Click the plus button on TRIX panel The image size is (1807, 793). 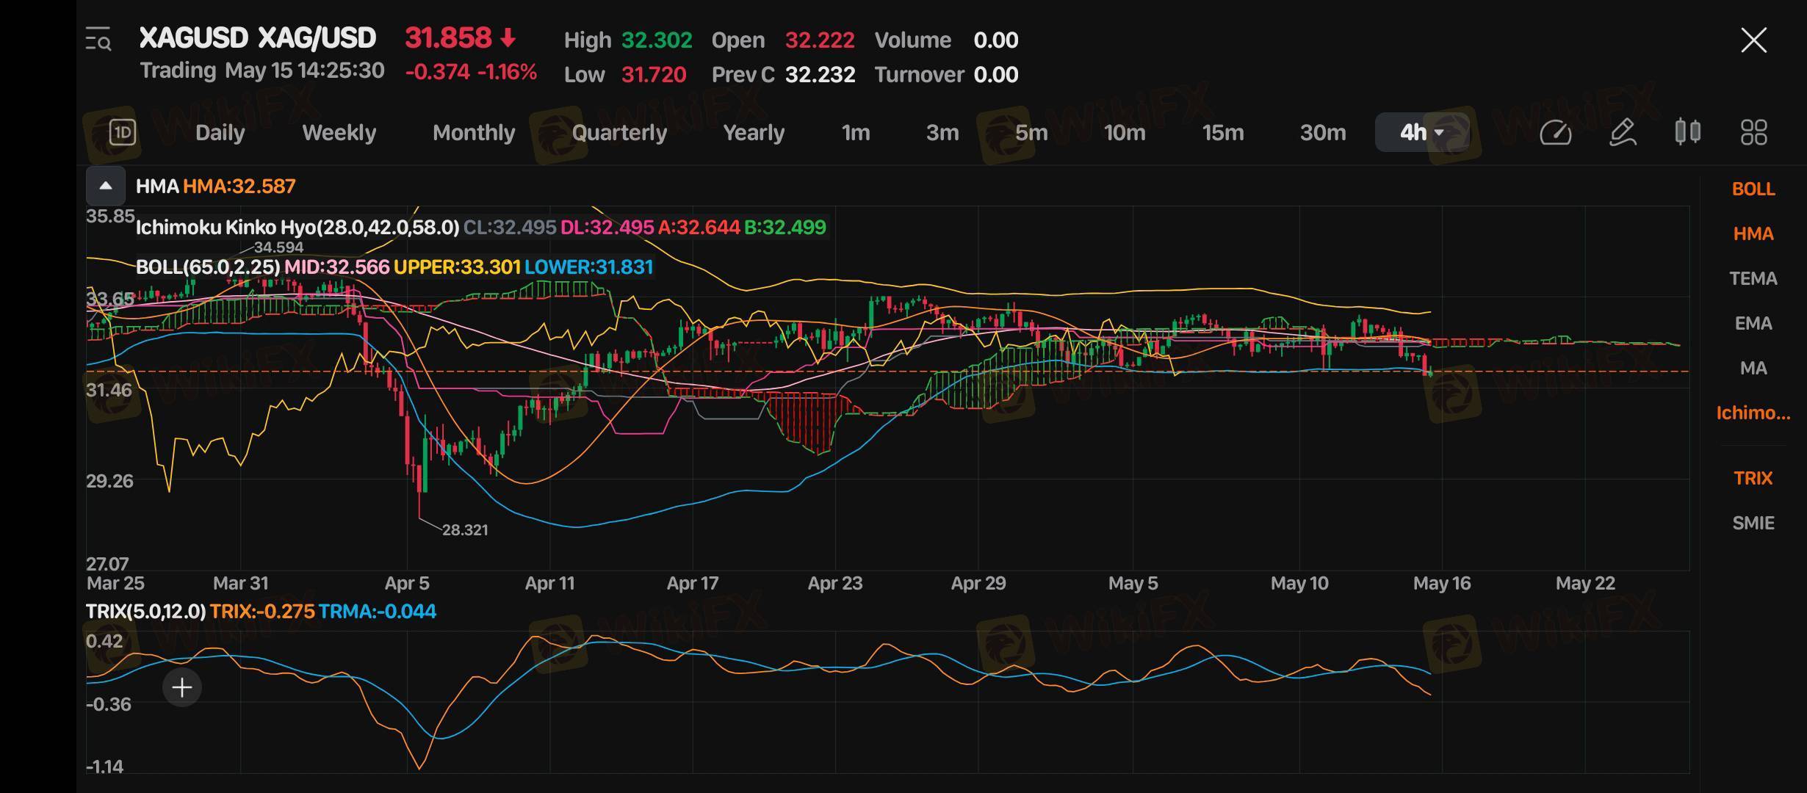(181, 687)
